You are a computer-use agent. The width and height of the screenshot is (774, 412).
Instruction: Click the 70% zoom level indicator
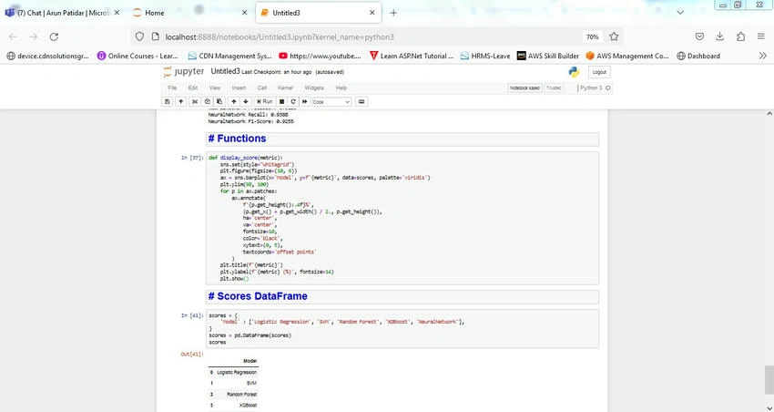[593, 37]
